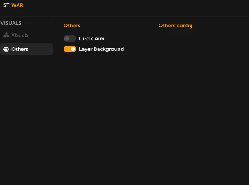Click the divider line next to VISUALS
249x185 pixels.
pos(39,23)
